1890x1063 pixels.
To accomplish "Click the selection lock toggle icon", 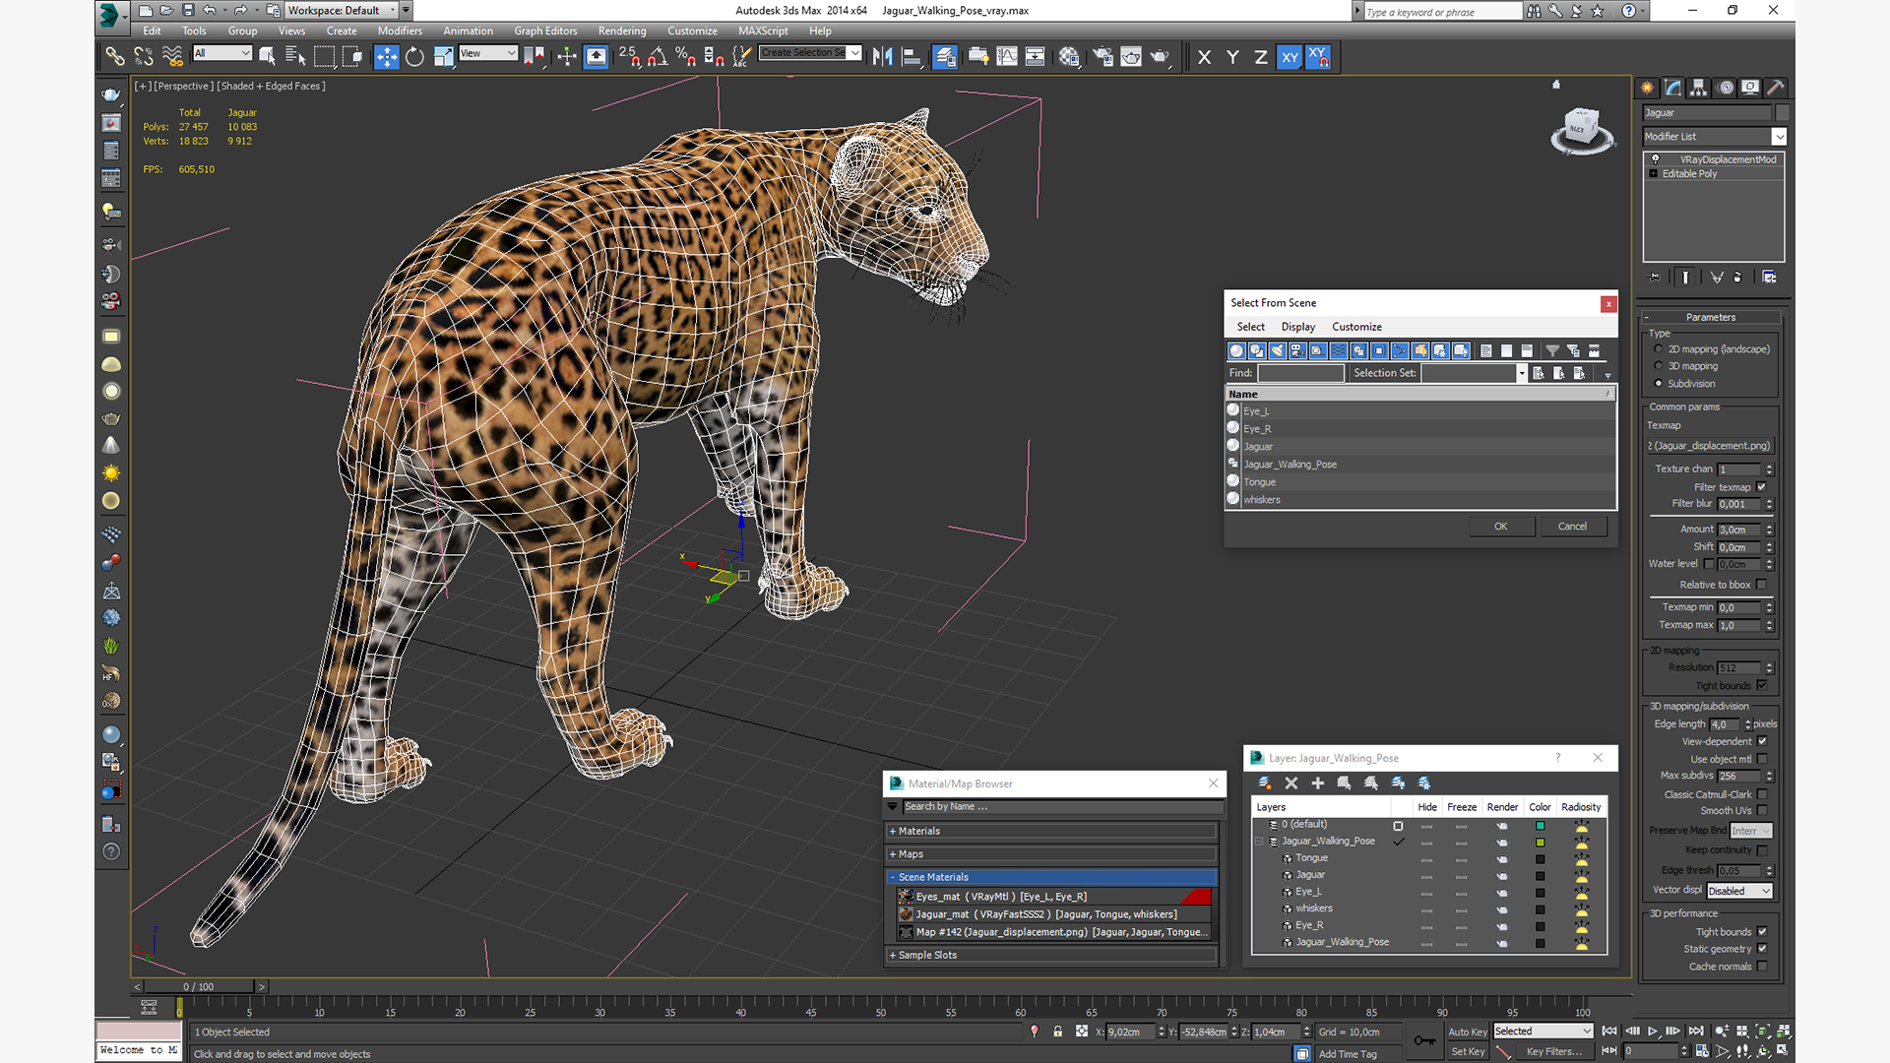I will pos(1058,1032).
